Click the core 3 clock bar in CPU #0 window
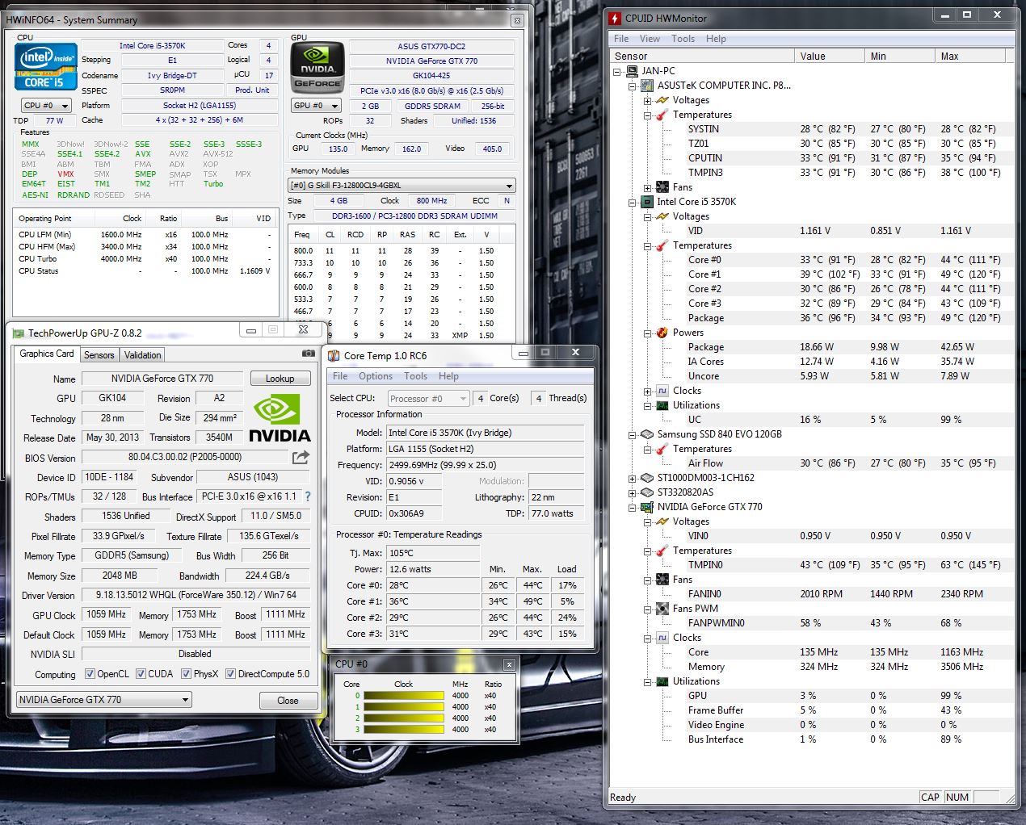 click(x=404, y=729)
